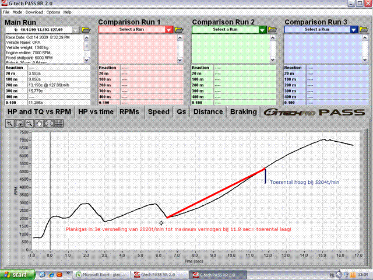Switch to Braking tab
Image resolution: width=373 pixels, height=280 pixels.
(x=244, y=112)
